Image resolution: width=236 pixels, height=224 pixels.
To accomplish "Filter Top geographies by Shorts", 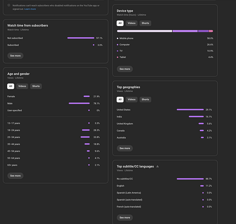I will (145, 100).
